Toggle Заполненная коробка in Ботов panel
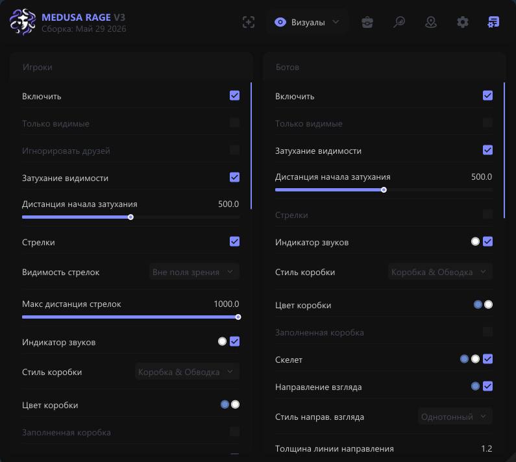 487,332
